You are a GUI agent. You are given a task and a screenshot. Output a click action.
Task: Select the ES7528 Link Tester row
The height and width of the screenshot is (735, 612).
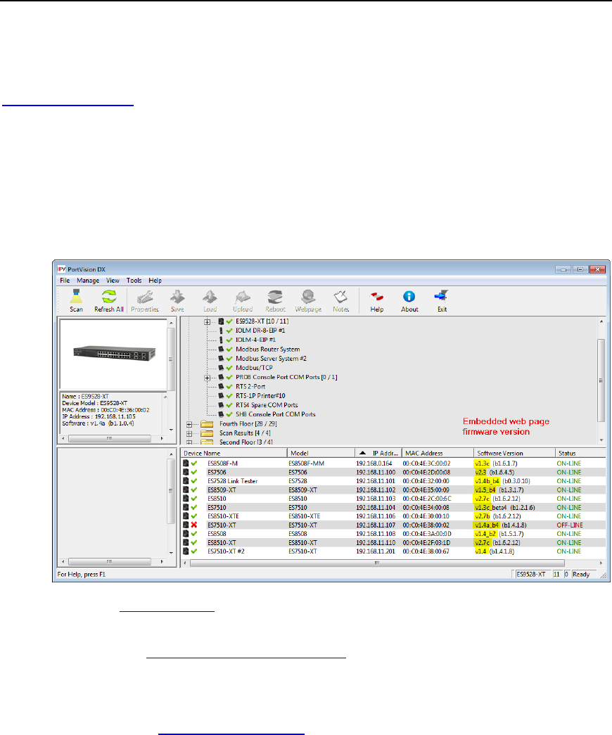coord(393,481)
